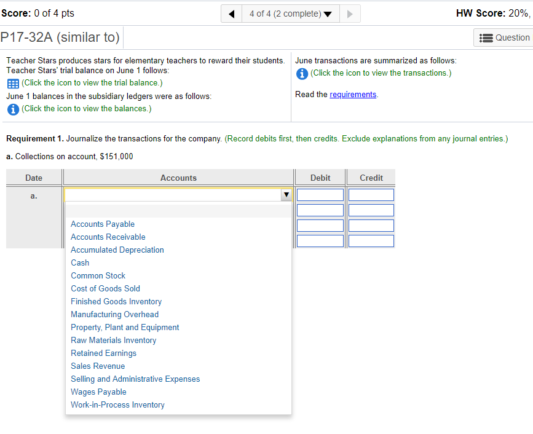This screenshot has height=434, width=533.
Task: Select the blank option in accounts list
Action: tap(178, 211)
